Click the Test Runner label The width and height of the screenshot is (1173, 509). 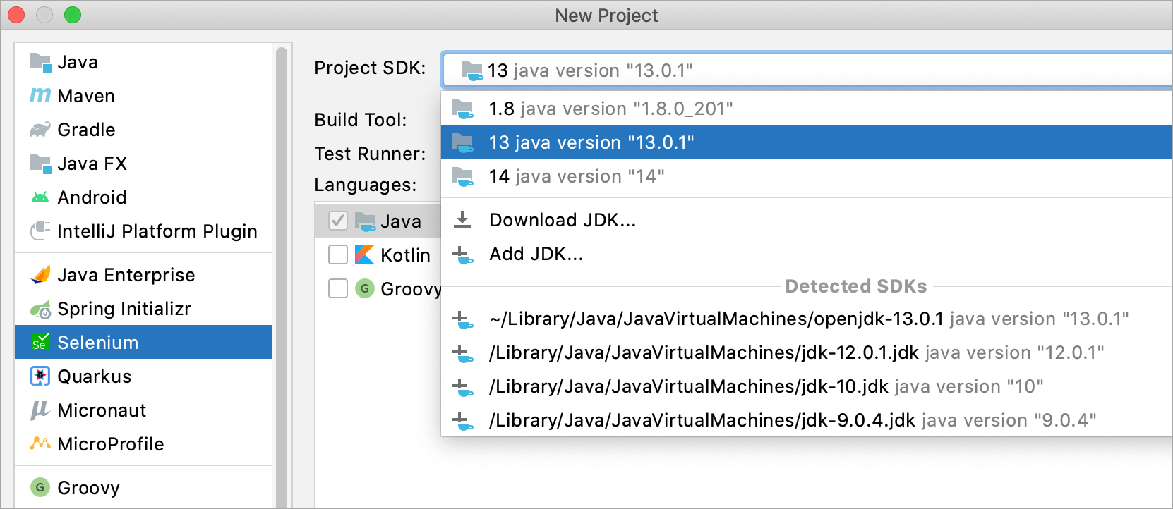tap(370, 154)
